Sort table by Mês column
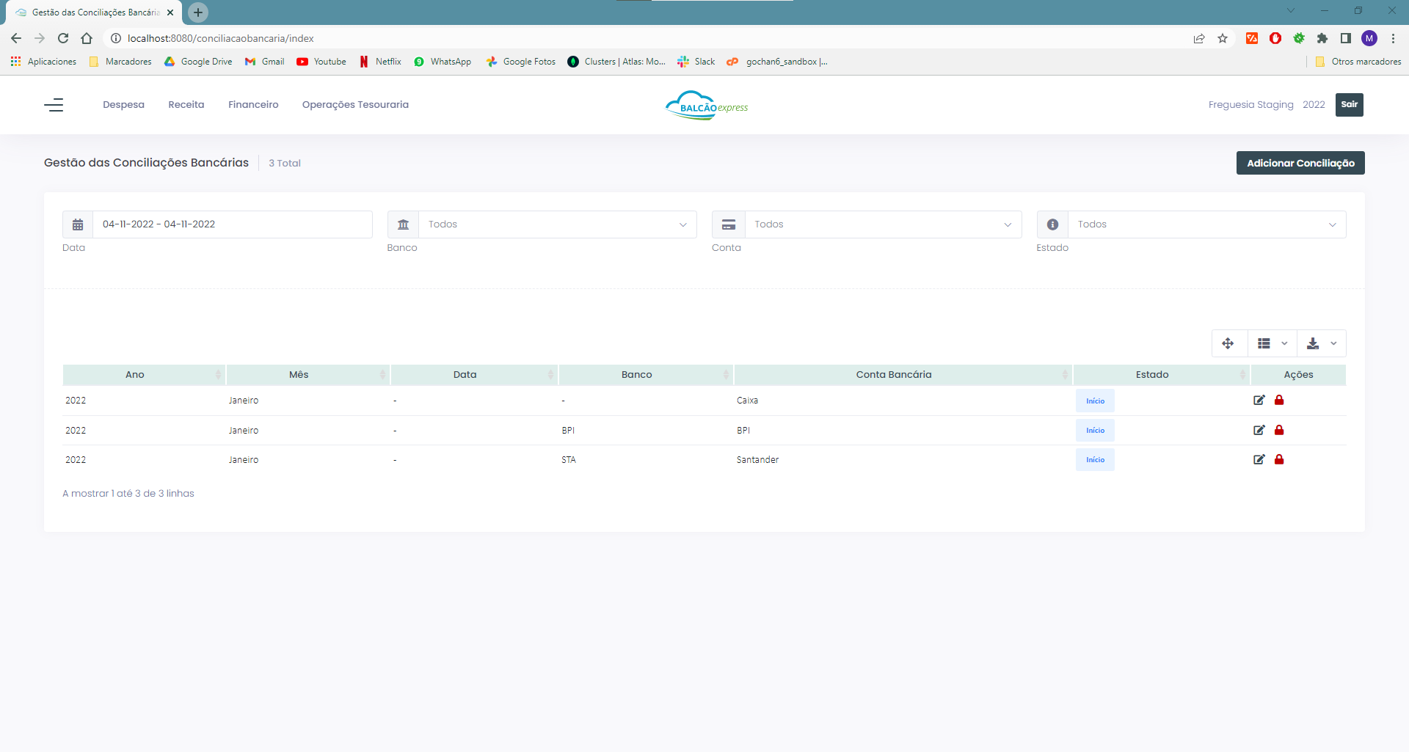Image resolution: width=1409 pixels, height=752 pixels. pyautogui.click(x=308, y=375)
